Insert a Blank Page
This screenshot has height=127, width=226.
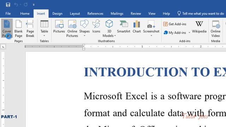tap(19, 29)
